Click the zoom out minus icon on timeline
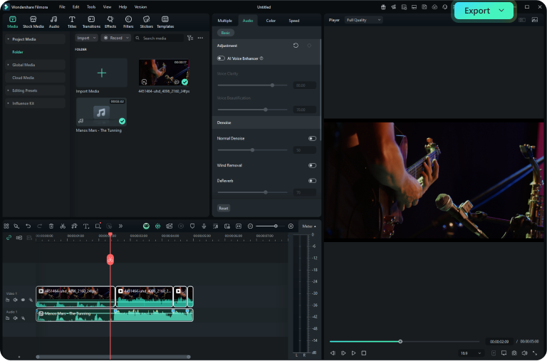547x361 pixels. coord(250,226)
